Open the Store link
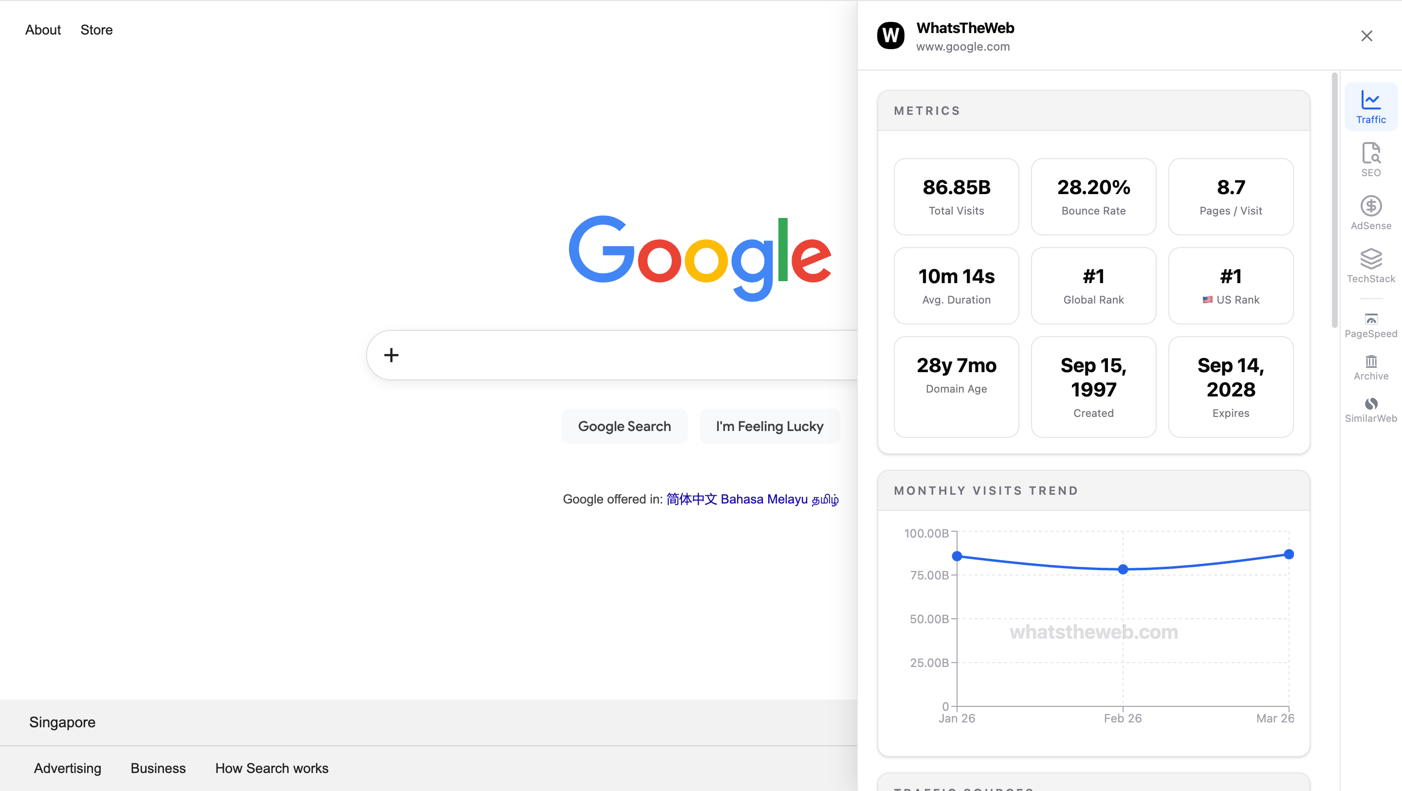The height and width of the screenshot is (791, 1402). (x=96, y=30)
